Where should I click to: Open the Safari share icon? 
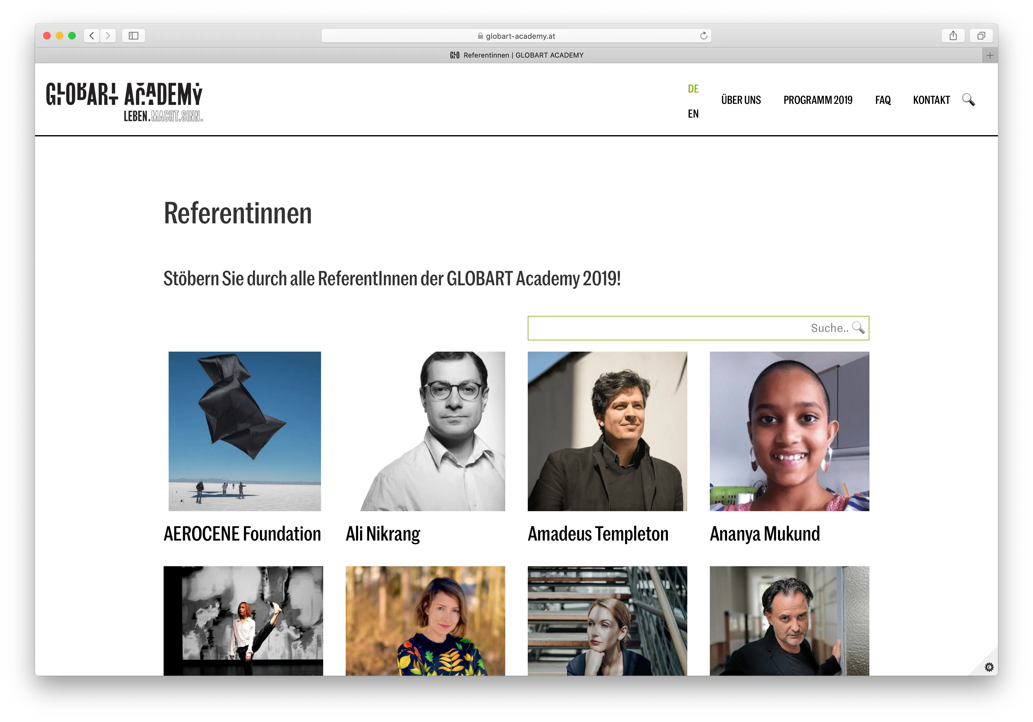click(953, 36)
